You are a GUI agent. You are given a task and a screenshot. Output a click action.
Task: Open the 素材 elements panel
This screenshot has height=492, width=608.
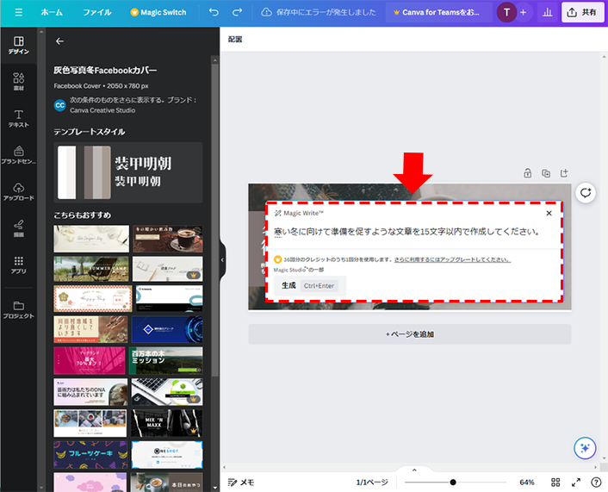click(x=19, y=81)
